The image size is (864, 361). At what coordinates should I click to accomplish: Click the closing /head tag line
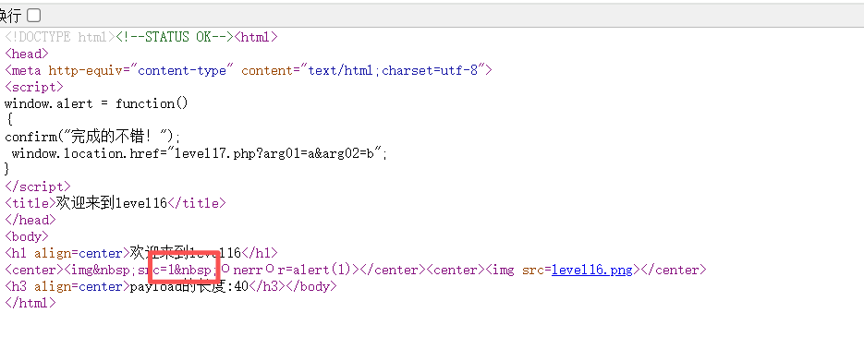point(30,220)
